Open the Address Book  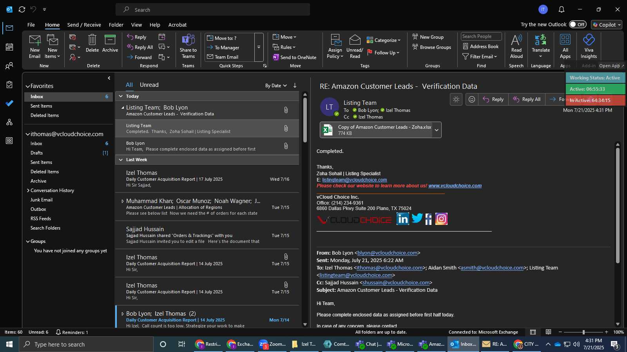[481, 46]
